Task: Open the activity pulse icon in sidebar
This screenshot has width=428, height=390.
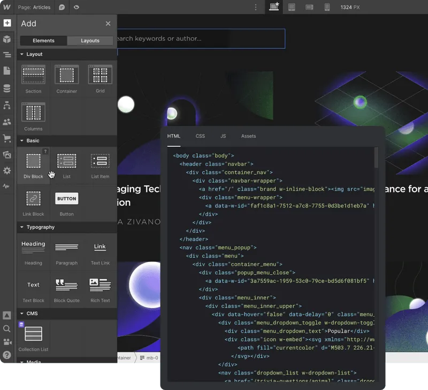Action: [6, 186]
